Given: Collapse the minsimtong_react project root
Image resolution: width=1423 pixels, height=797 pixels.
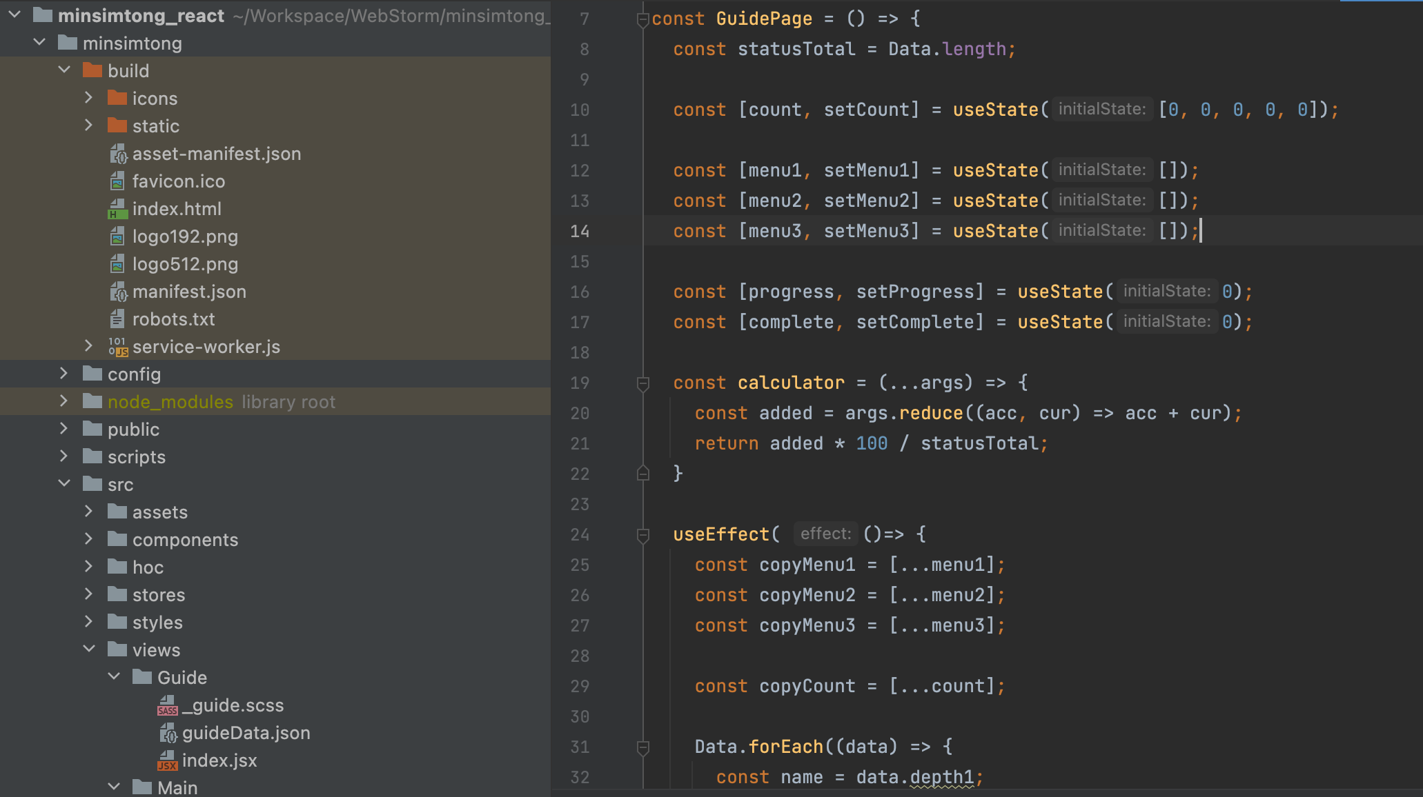Looking at the screenshot, I should pos(14,14).
